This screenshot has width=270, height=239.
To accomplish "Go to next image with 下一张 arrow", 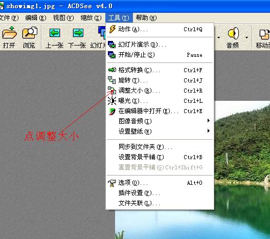I will (x=78, y=33).
